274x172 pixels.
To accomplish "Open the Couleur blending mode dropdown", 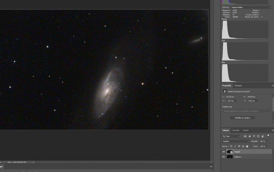I will tap(236, 141).
